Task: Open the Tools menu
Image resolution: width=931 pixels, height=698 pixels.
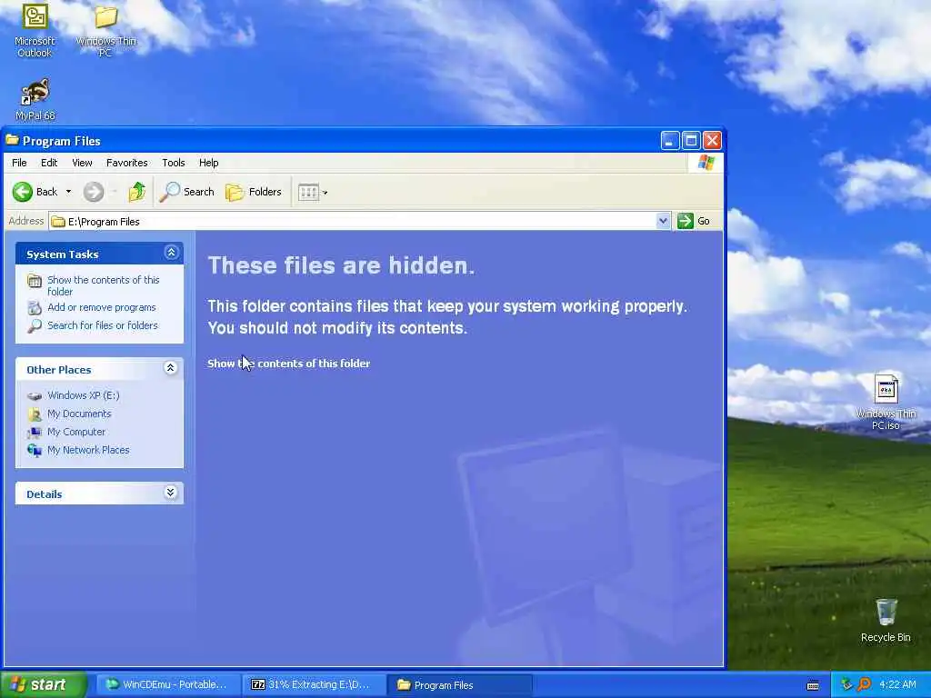Action: [x=174, y=163]
